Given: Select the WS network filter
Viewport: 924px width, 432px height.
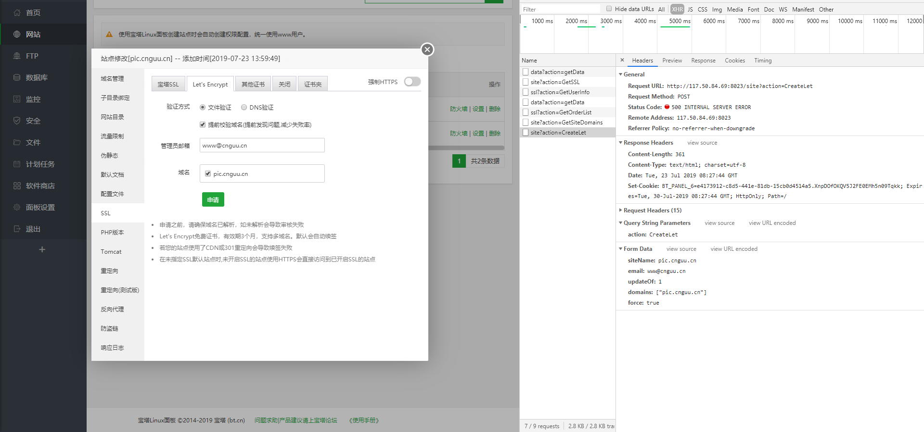Looking at the screenshot, I should pyautogui.click(x=783, y=9).
